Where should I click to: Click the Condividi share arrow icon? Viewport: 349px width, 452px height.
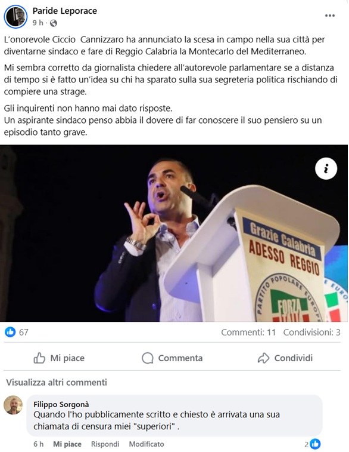click(x=263, y=358)
